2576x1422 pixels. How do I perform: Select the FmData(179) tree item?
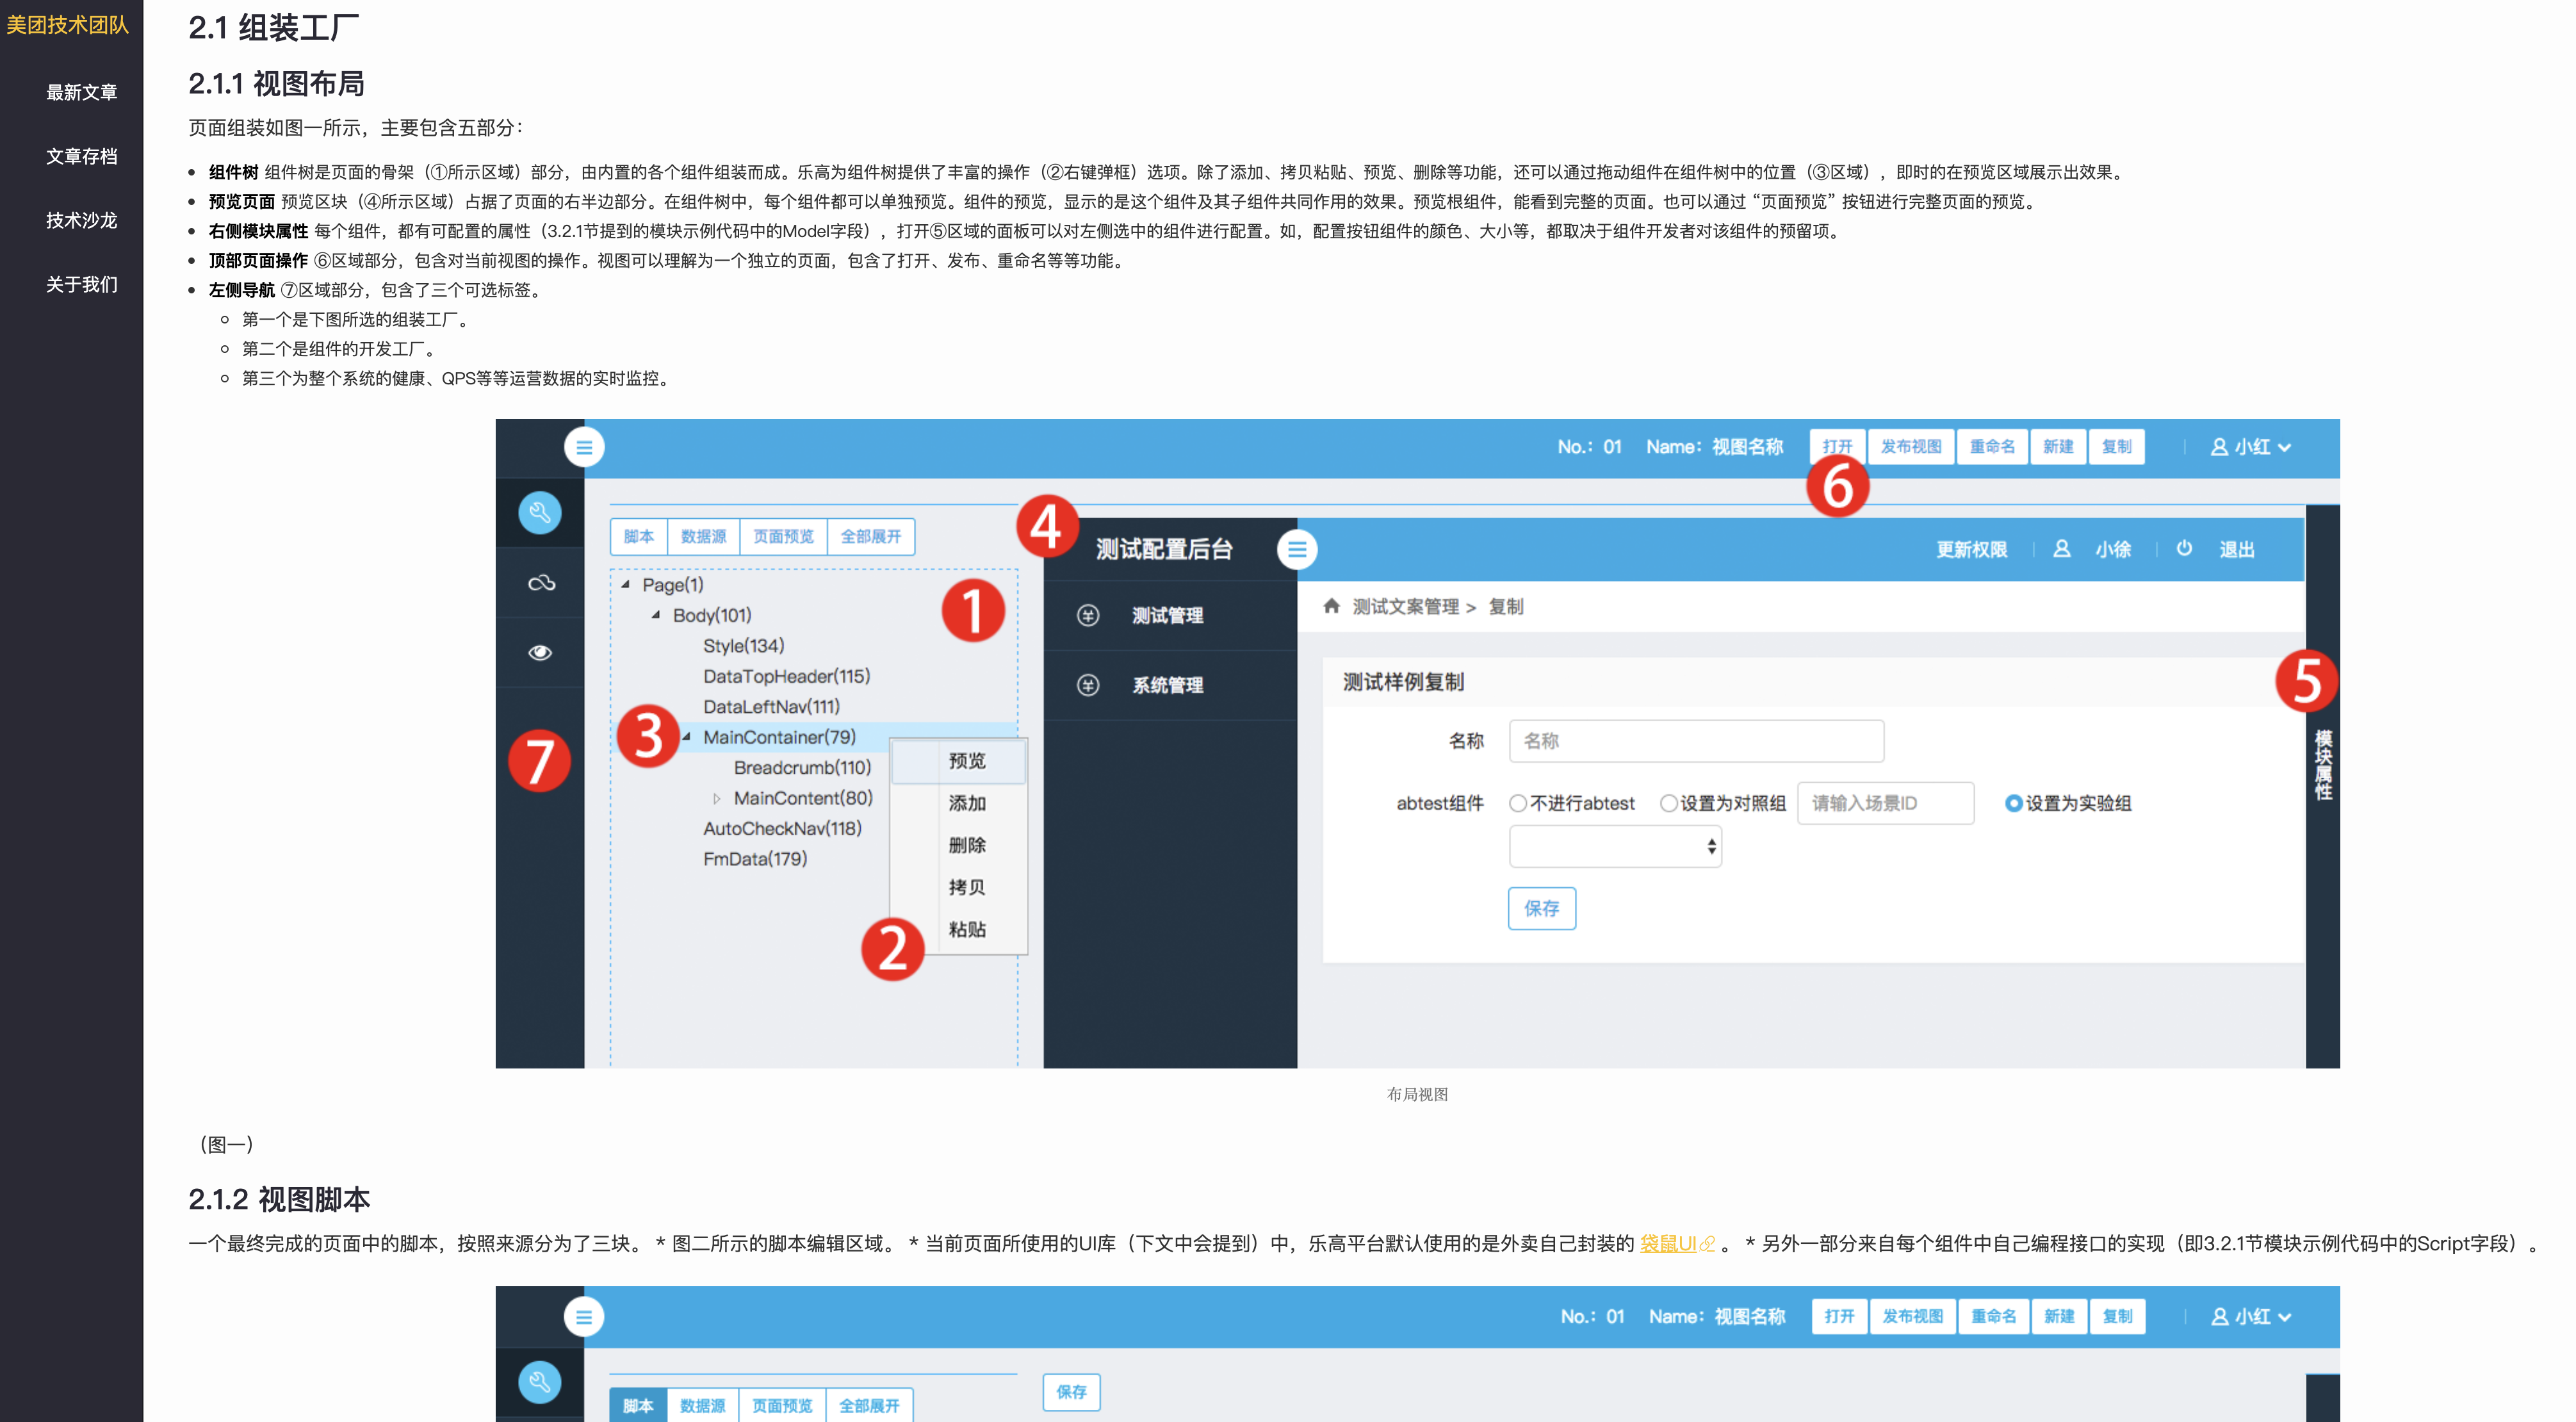click(x=755, y=859)
